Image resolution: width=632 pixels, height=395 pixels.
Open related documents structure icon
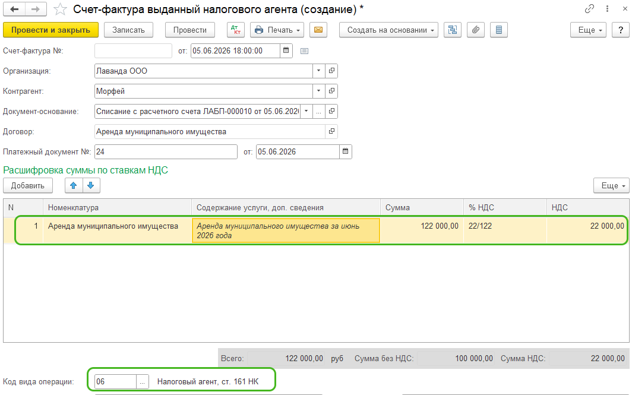(x=452, y=30)
